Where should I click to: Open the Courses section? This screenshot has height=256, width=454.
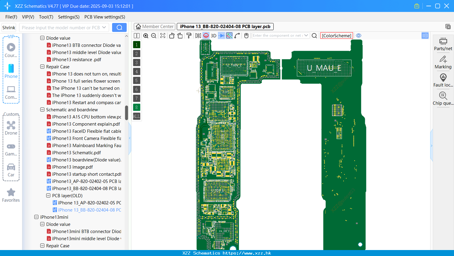11,50
